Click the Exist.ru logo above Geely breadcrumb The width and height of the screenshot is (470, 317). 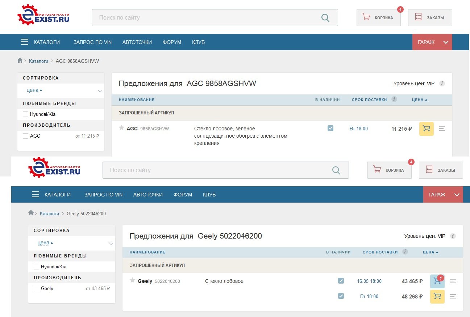pos(54,167)
